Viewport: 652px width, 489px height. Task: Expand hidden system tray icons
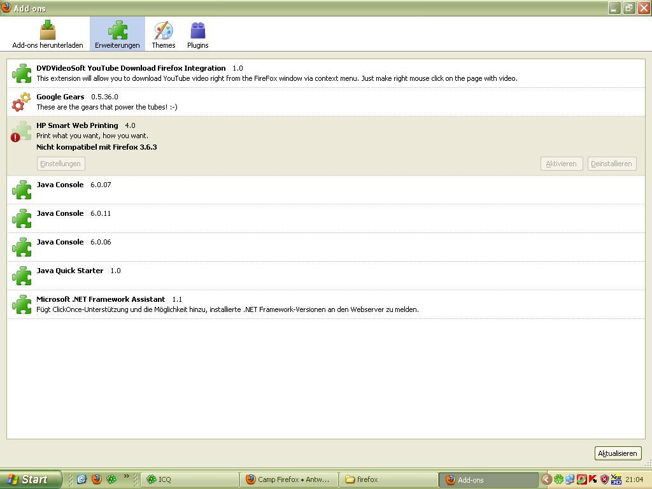click(546, 479)
